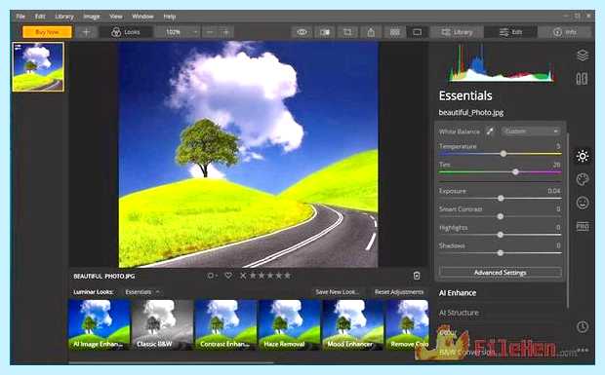Click the Highlights slider handle
Screen dimensions: 605x375
point(500,235)
